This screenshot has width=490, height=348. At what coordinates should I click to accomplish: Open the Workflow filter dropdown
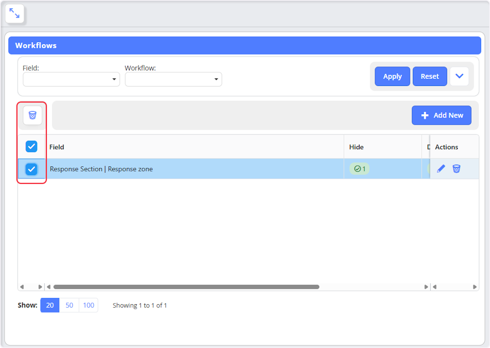coord(174,79)
